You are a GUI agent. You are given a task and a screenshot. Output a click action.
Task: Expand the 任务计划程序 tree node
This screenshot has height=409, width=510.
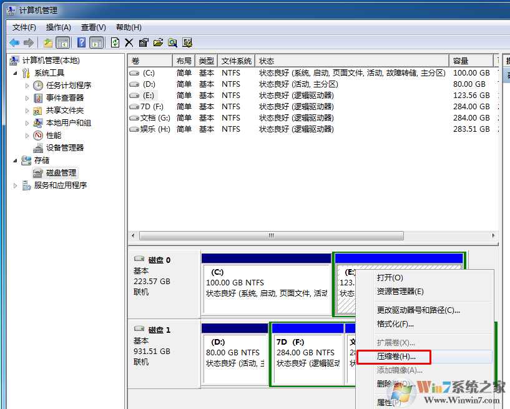(x=27, y=86)
